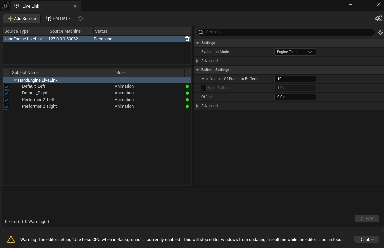Click the Receiving status cell
This screenshot has width=384, height=248.
pos(103,39)
